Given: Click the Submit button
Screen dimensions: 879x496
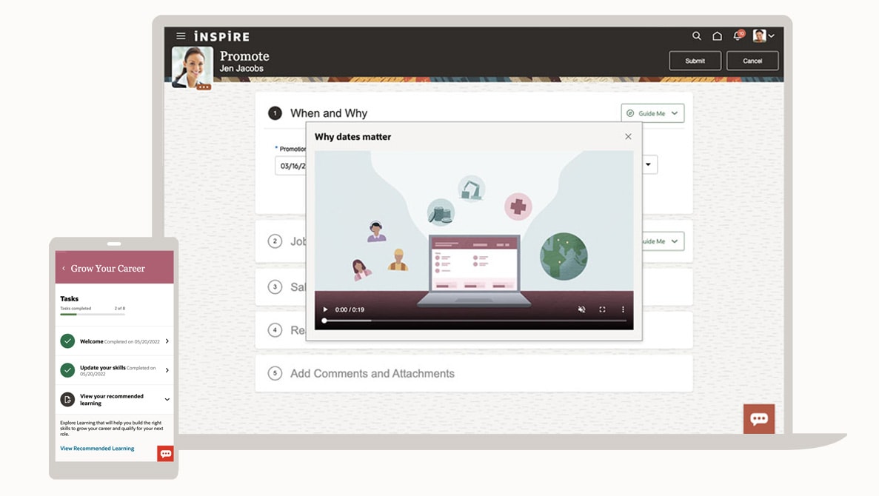Looking at the screenshot, I should click(x=695, y=61).
